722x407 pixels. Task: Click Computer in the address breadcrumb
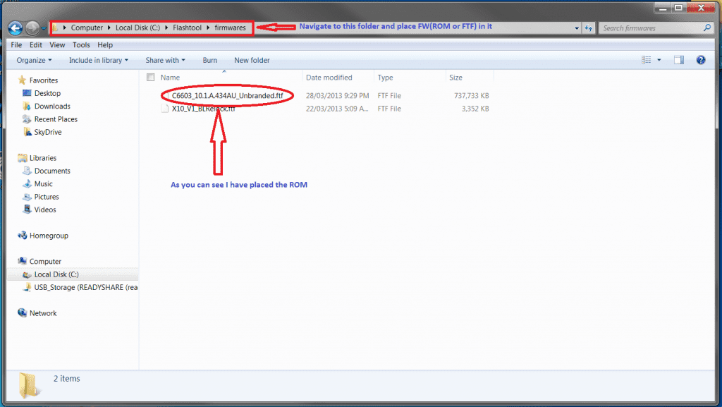[x=87, y=28]
